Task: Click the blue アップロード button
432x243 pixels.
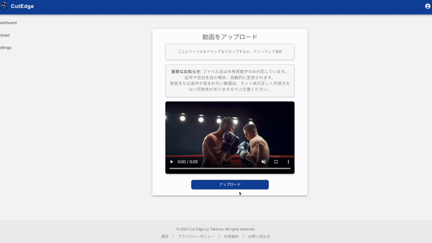Action: click(230, 185)
